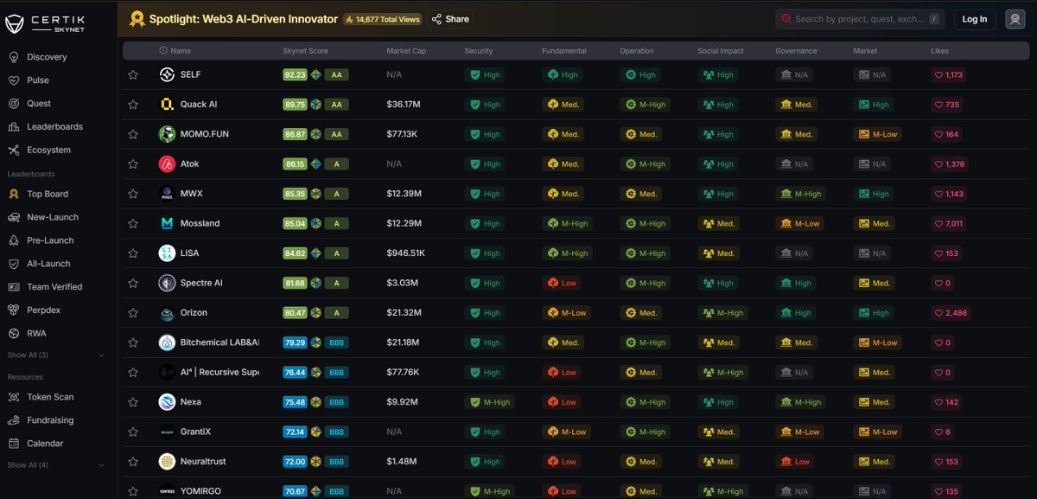The height and width of the screenshot is (499, 1037).
Task: Sort by the Security column header
Action: (479, 51)
